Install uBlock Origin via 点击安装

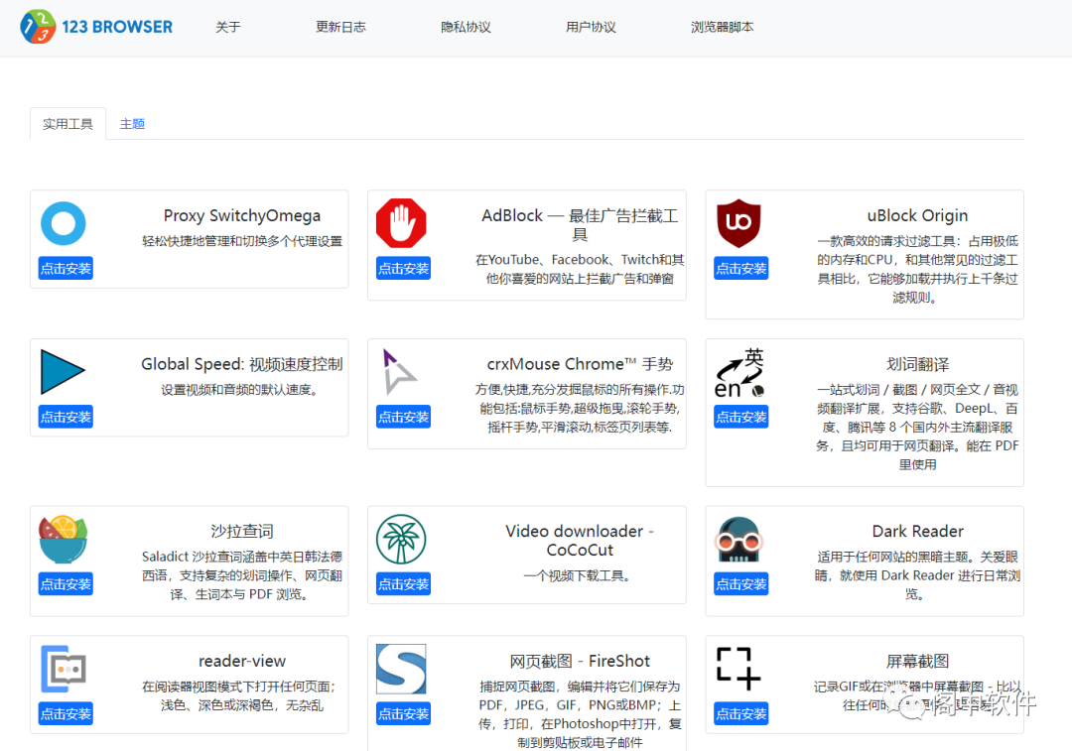tap(741, 268)
